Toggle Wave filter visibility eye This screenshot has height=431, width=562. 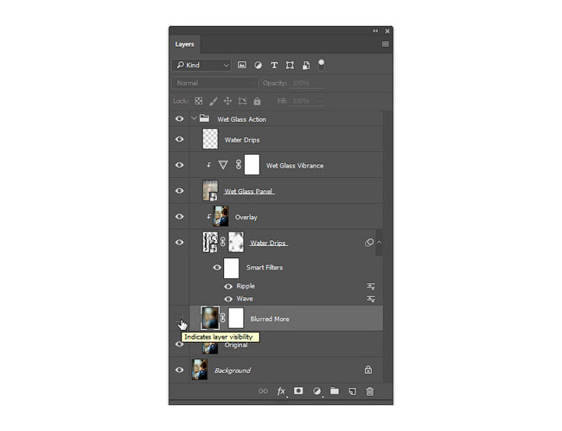[x=228, y=299]
